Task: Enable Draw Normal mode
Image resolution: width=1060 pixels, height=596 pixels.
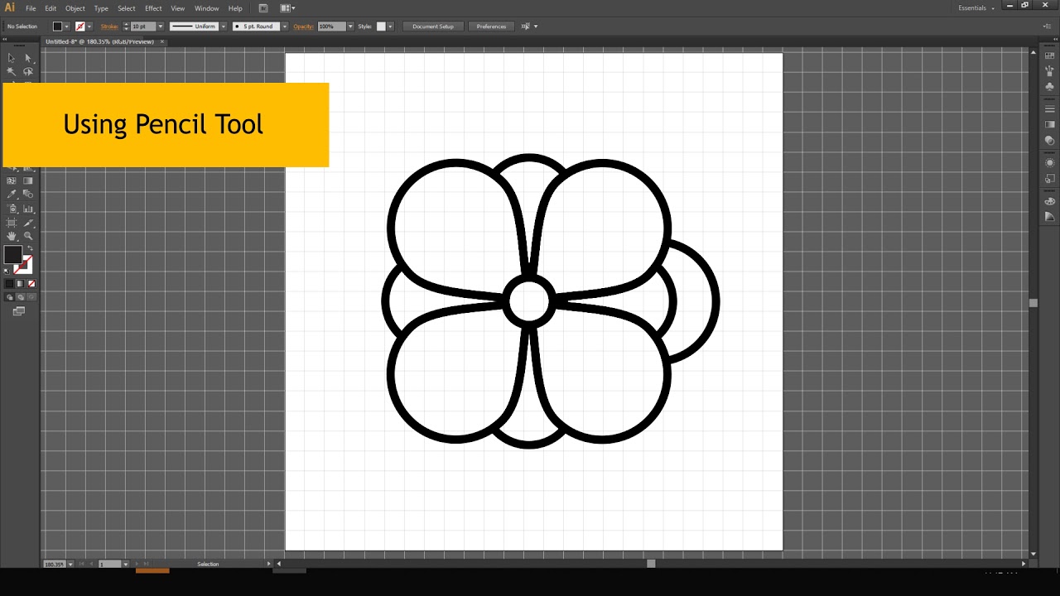Action: point(9,297)
